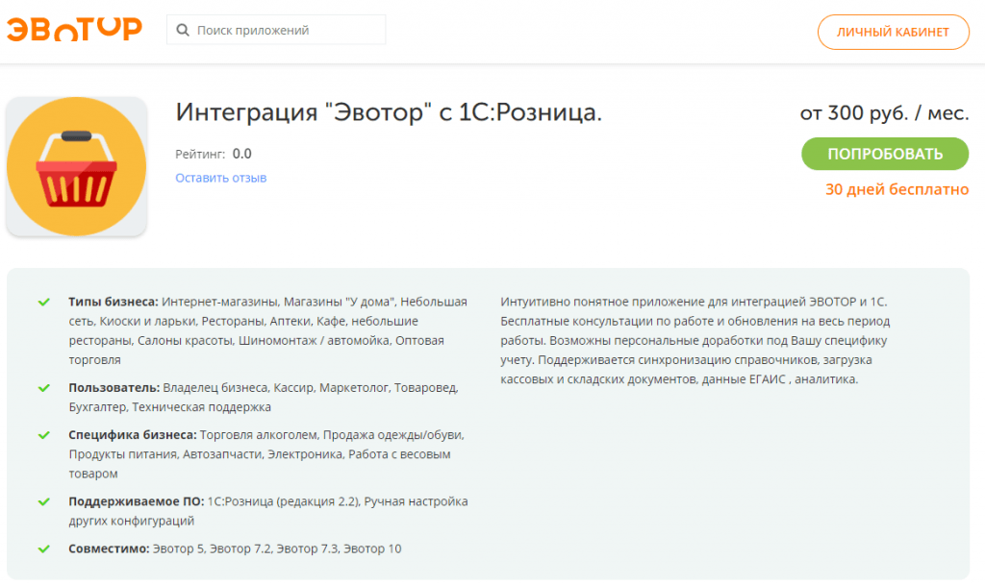Click the description paragraph starting Интуитивно понятное приложение
The height and width of the screenshot is (584, 985).
point(695,341)
